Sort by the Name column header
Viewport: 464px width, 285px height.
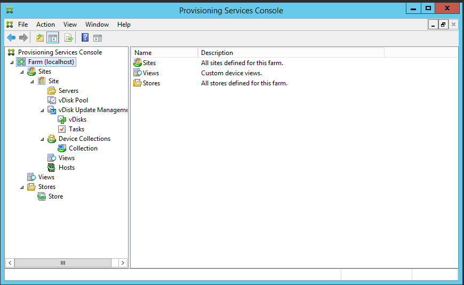tap(164, 53)
